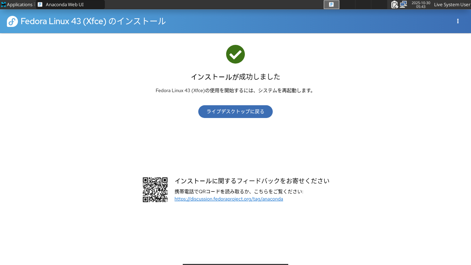The width and height of the screenshot is (471, 265).
Task: Click the green success checkmark icon
Action: click(x=235, y=54)
